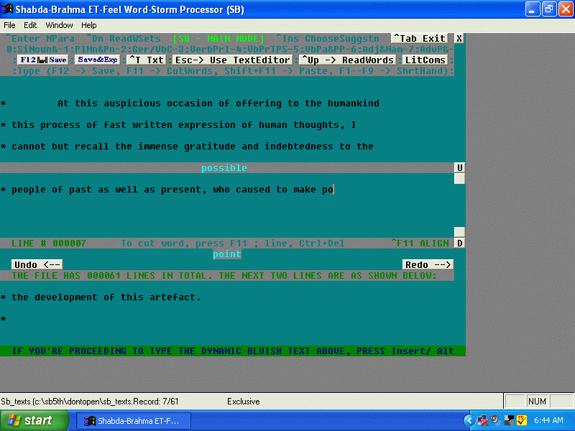Click the application icon in title bar
Screen dimensions: 575x431
[7, 9]
